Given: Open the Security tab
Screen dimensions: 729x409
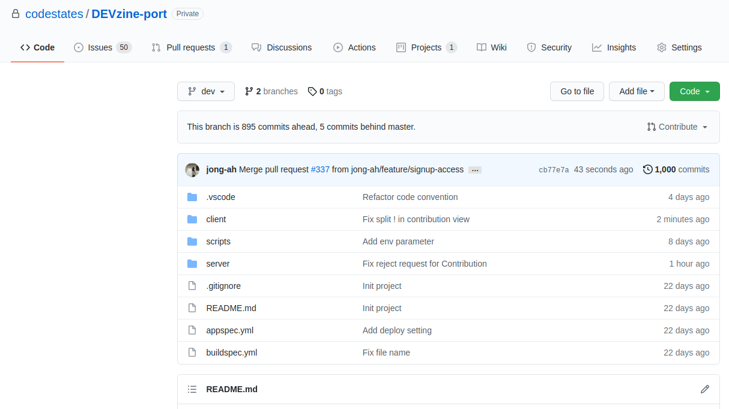Looking at the screenshot, I should click(x=549, y=47).
